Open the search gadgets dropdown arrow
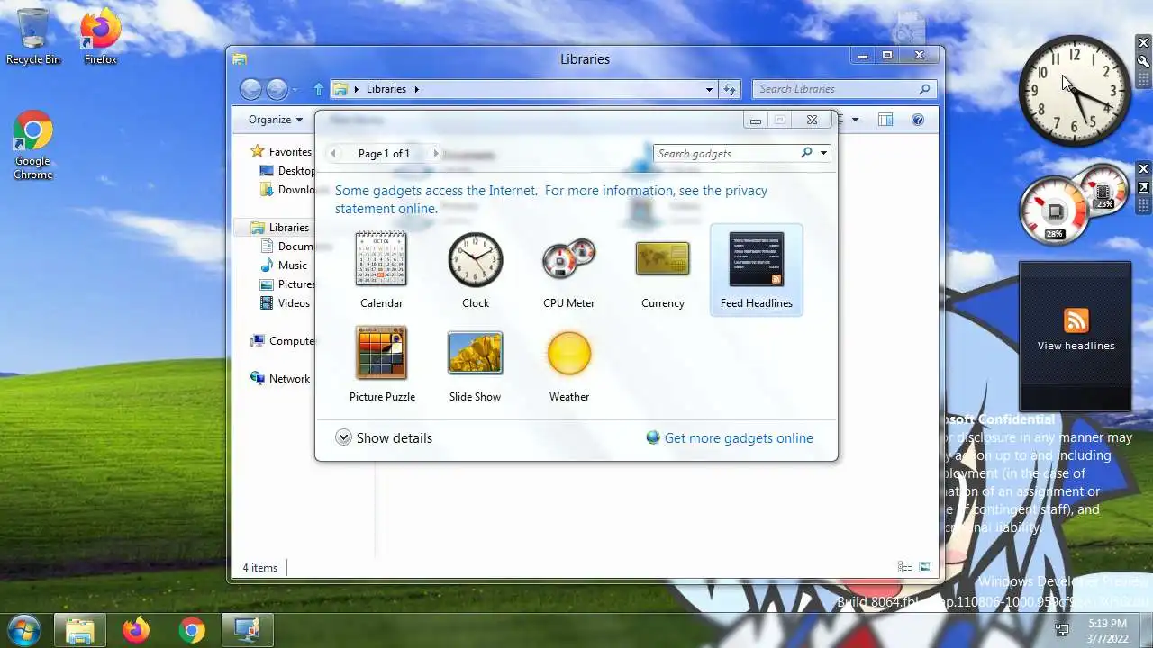 823,153
